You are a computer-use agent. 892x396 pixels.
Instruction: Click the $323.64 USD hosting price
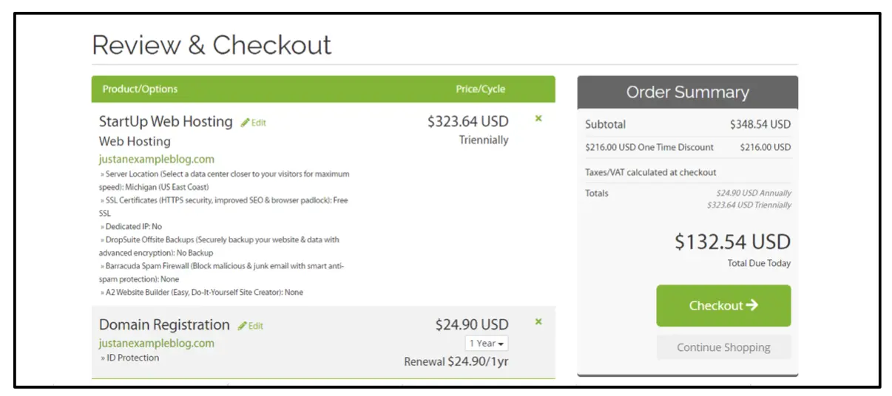(x=467, y=121)
